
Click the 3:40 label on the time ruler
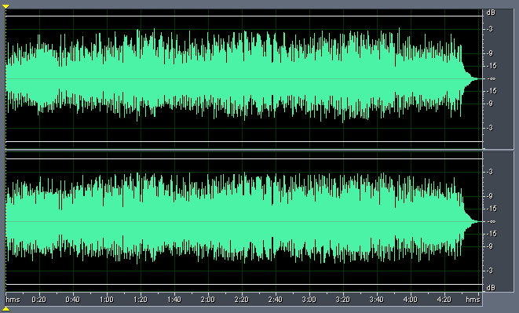click(377, 300)
